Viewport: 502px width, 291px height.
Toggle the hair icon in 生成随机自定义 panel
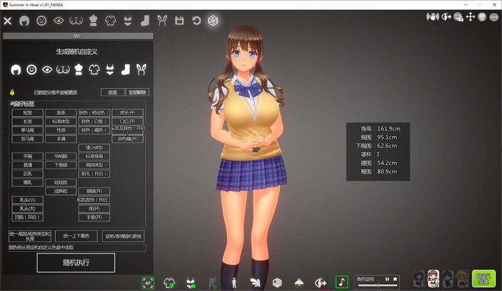pyautogui.click(x=16, y=69)
